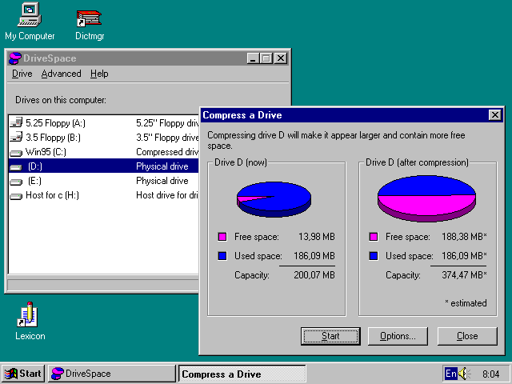
Task: Select the 3.5 Floppy (B:) drive
Action: 54,138
